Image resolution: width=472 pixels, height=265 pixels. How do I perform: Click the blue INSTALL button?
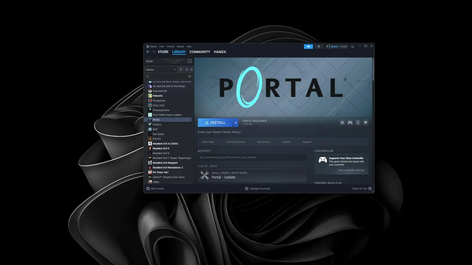click(x=215, y=123)
